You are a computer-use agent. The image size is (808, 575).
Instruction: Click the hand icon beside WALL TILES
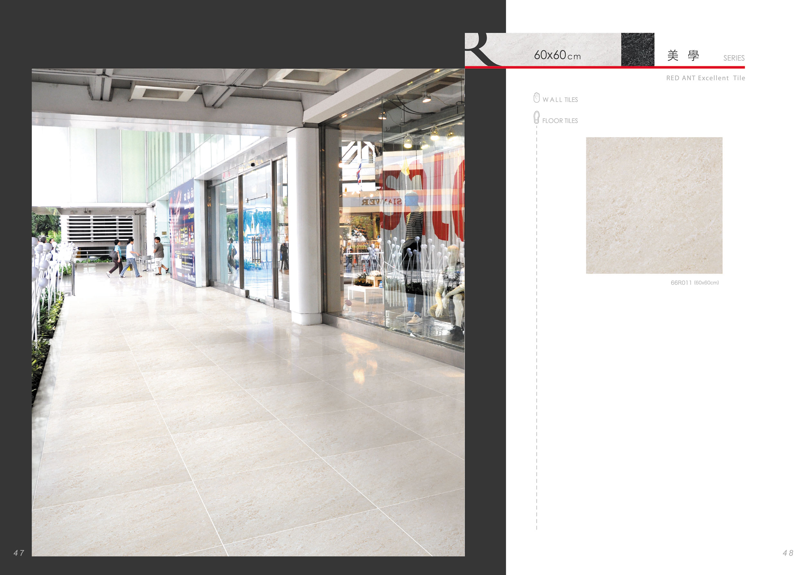[536, 97]
